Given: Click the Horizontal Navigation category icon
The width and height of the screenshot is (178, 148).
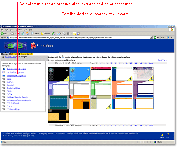Looking at the screenshot, I should tap(4, 76).
